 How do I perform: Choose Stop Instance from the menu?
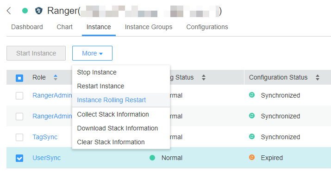coord(121,72)
